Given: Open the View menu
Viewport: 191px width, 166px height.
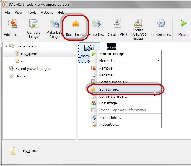Looking at the screenshot, I should click(19, 13).
